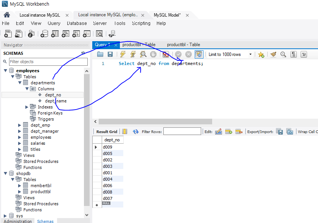
Task: Create a new SQL tab icon
Action: coord(8,34)
